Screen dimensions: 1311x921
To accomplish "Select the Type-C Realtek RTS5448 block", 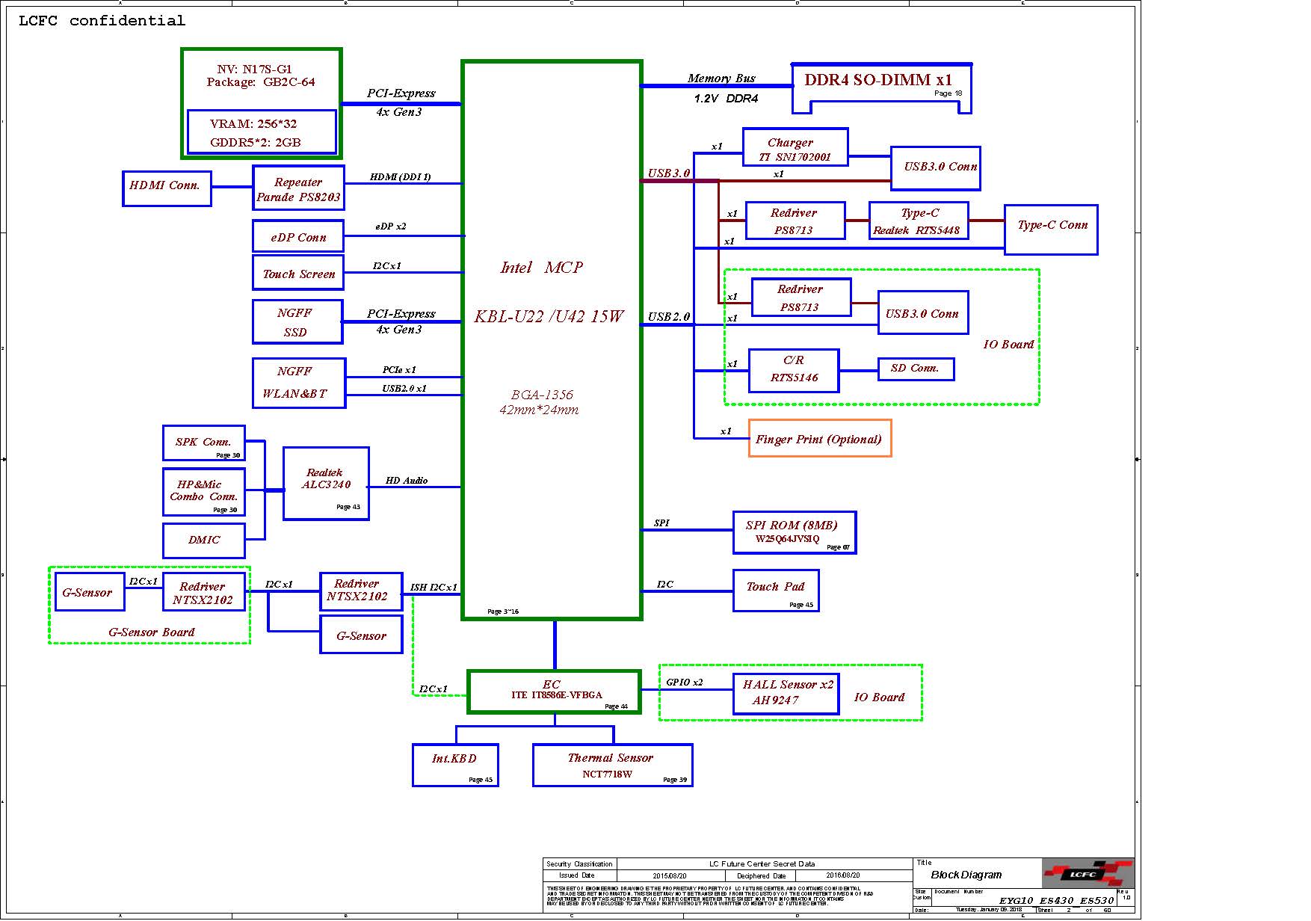I will (x=919, y=221).
